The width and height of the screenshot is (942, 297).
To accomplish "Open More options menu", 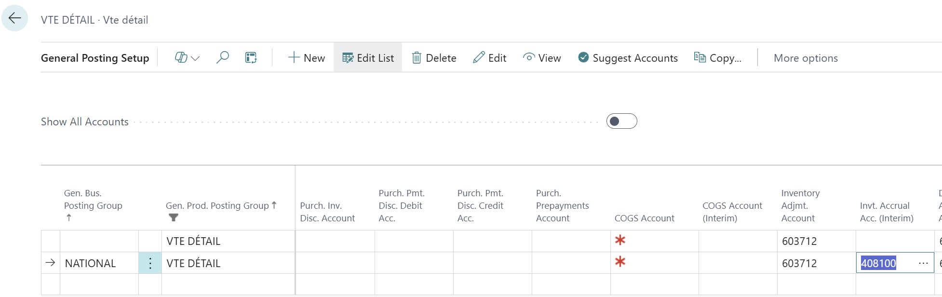I will tap(806, 58).
